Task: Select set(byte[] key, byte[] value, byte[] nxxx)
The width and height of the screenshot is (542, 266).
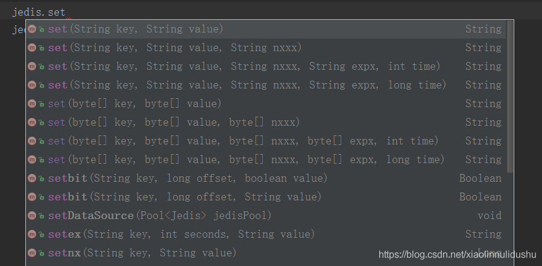Action: coord(174,122)
